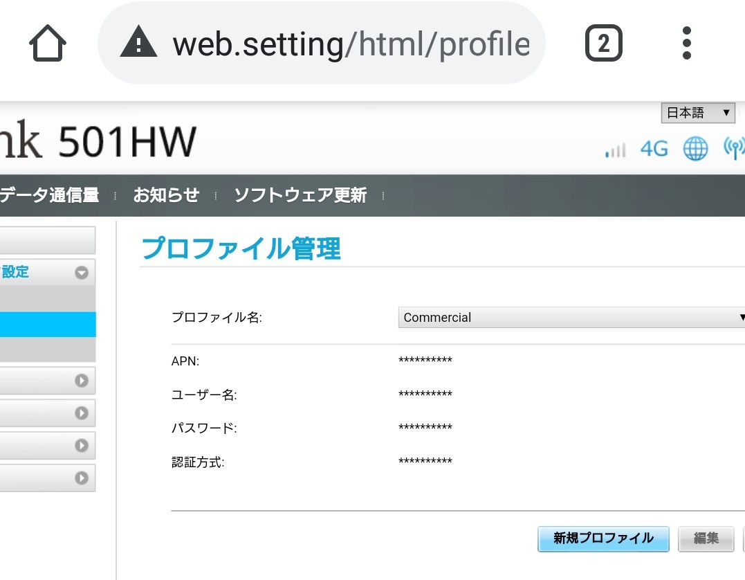Click the 編集 button
The image size is (745, 580).
(706, 538)
